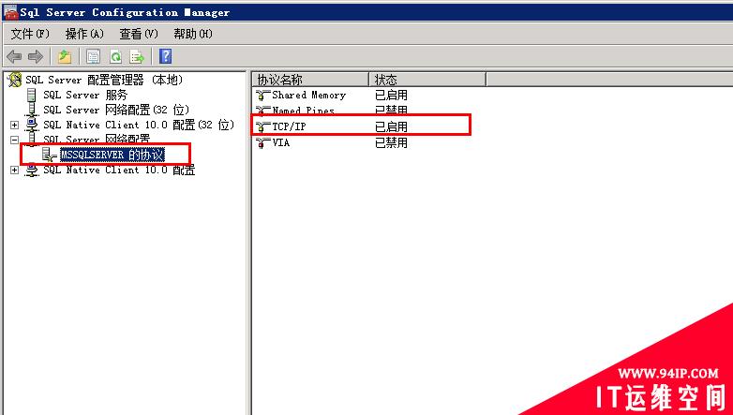This screenshot has height=415, width=733.
Task: Click the SQL Server 服务 node icon
Action: [31, 95]
